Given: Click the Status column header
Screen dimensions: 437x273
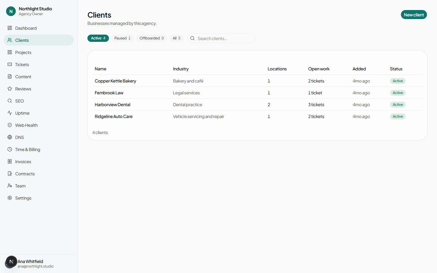Looking at the screenshot, I should (x=396, y=69).
